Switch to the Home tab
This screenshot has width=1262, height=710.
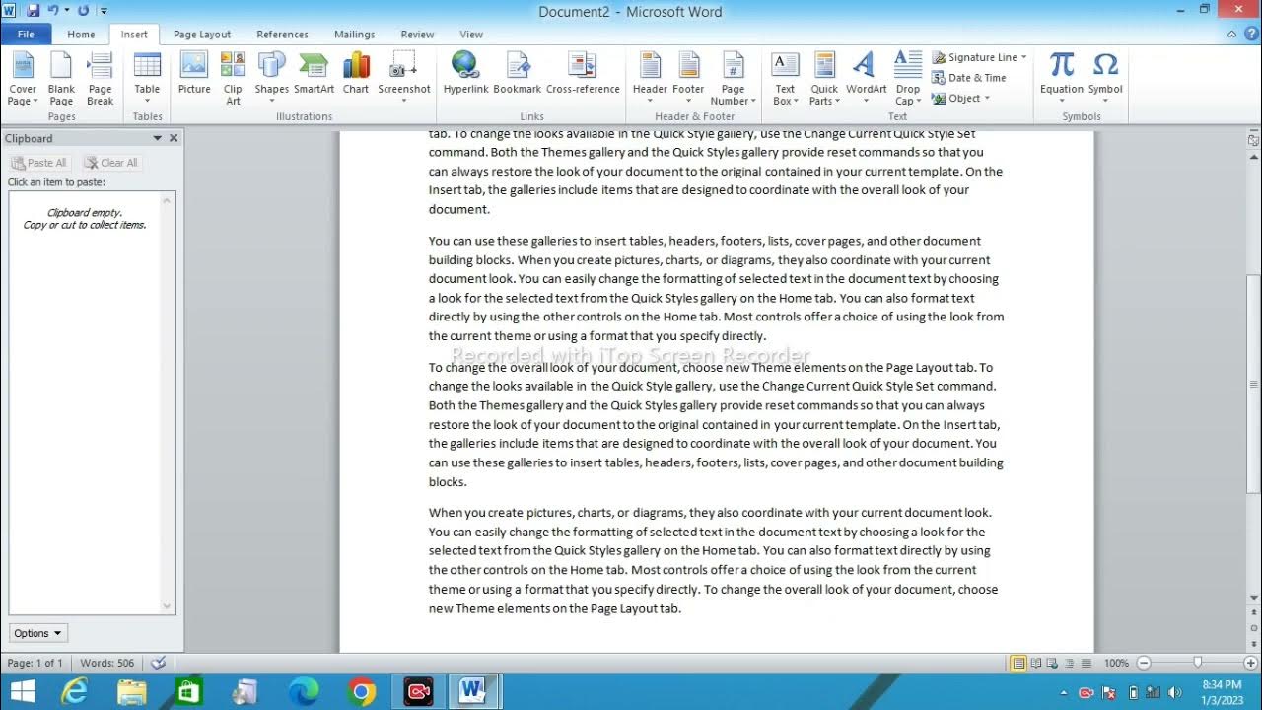(x=81, y=34)
